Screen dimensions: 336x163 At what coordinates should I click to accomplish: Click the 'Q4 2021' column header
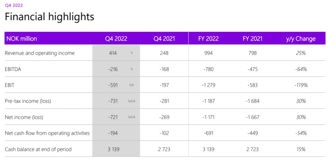[x=164, y=39]
